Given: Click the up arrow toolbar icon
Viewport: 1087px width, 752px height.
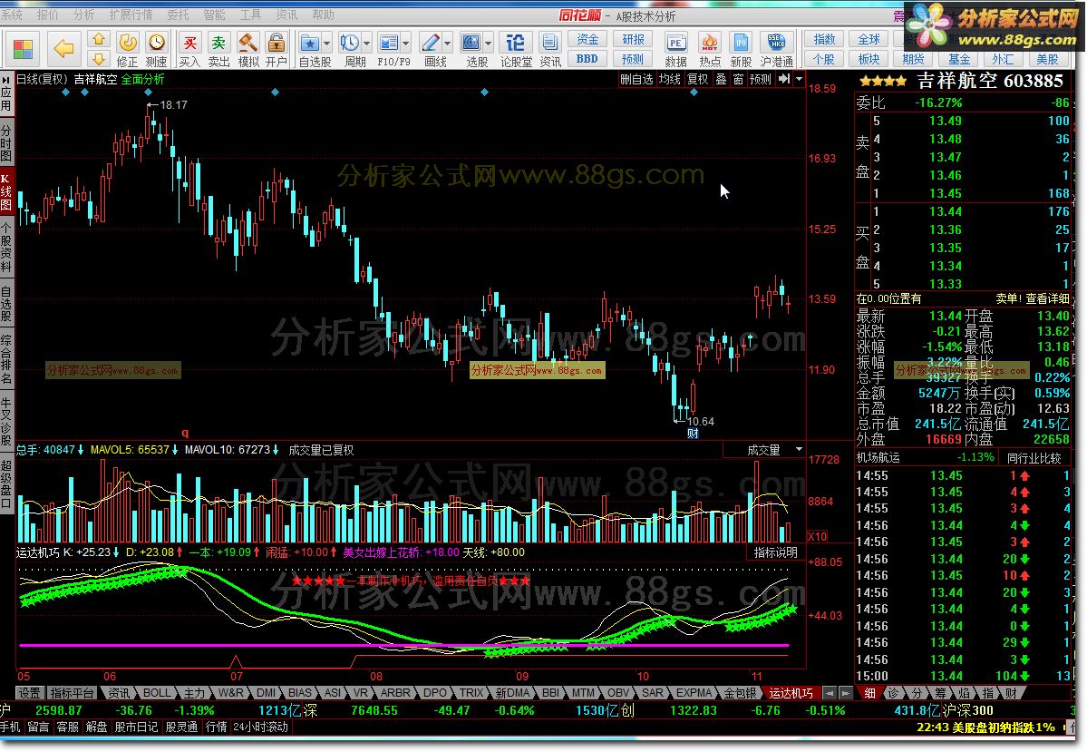Looking at the screenshot, I should tap(99, 40).
